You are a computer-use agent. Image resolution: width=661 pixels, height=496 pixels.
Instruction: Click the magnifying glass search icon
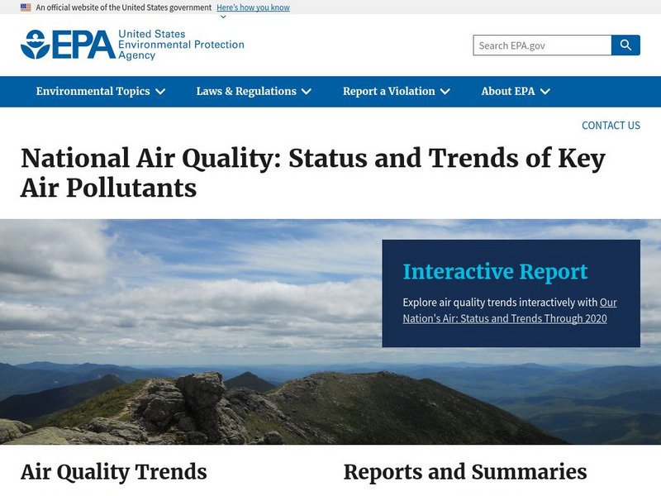pyautogui.click(x=625, y=45)
